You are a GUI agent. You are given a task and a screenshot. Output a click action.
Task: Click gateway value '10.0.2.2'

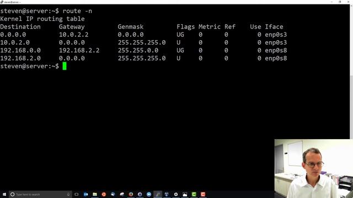click(x=73, y=35)
